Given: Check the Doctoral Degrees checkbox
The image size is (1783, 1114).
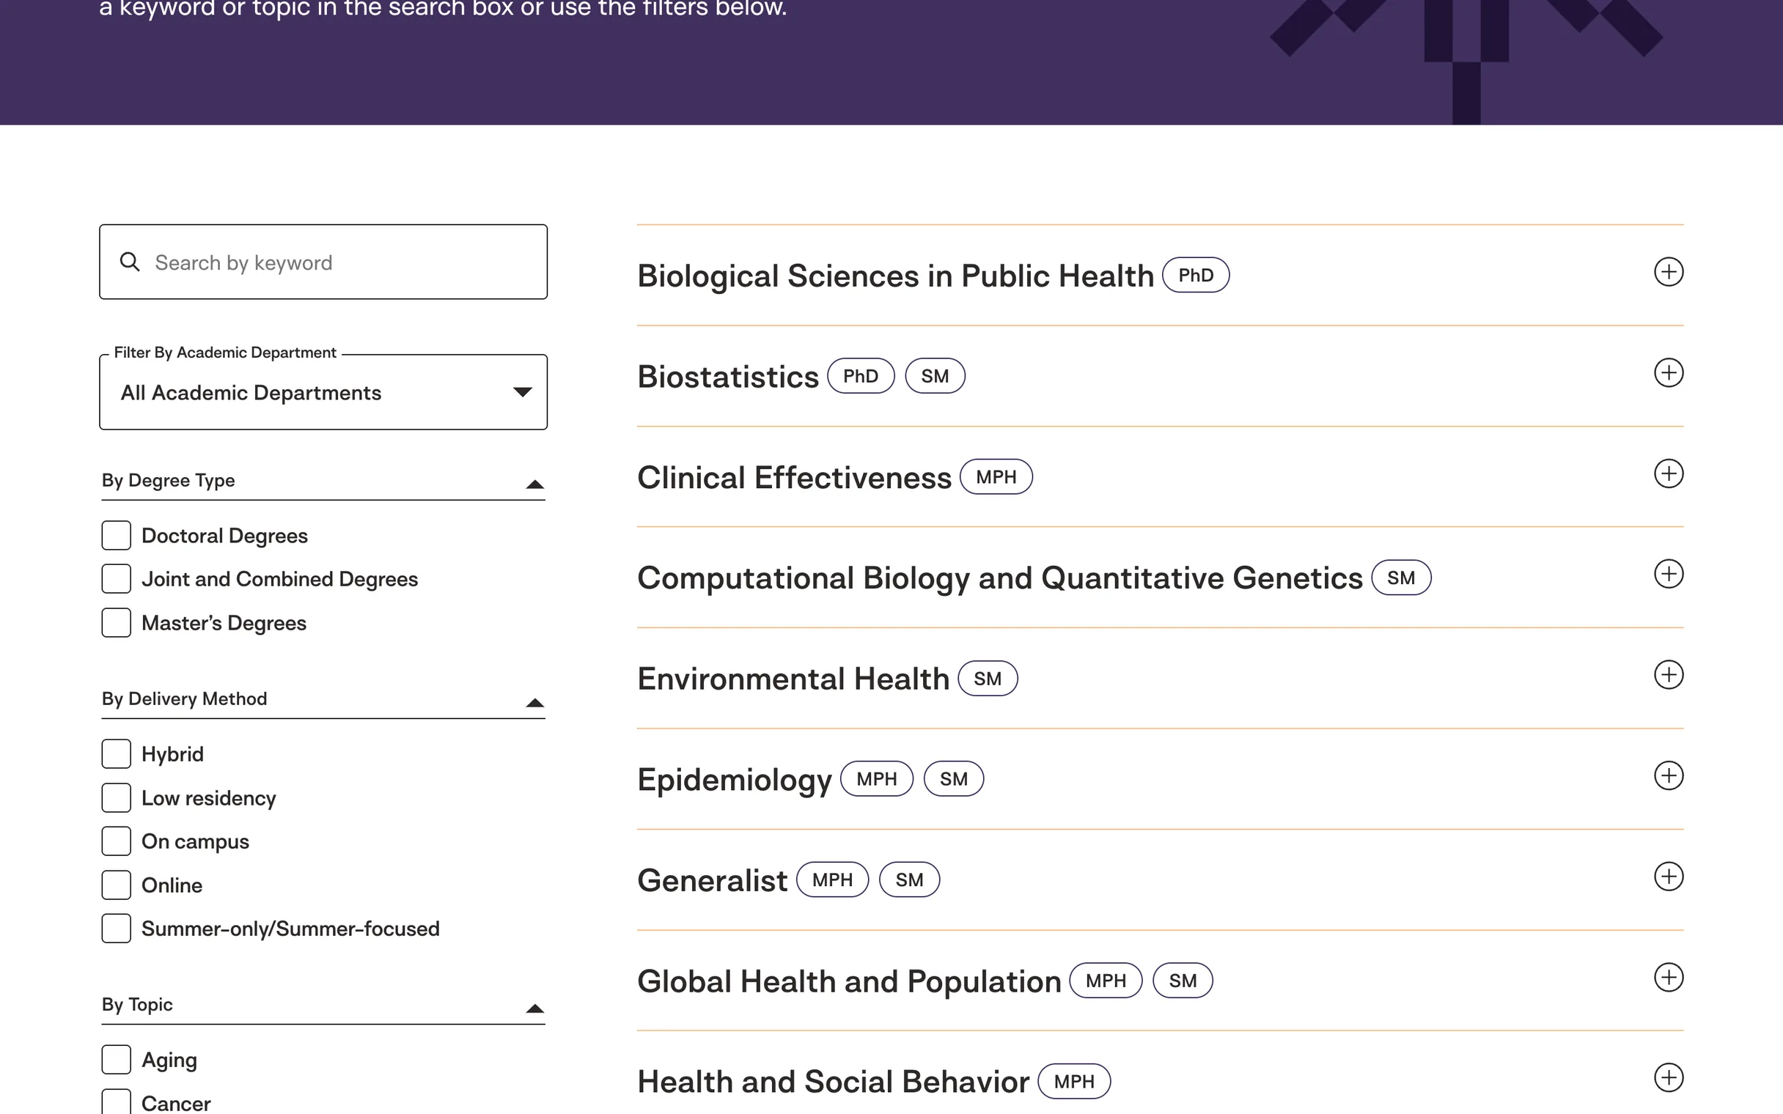Looking at the screenshot, I should (116, 536).
